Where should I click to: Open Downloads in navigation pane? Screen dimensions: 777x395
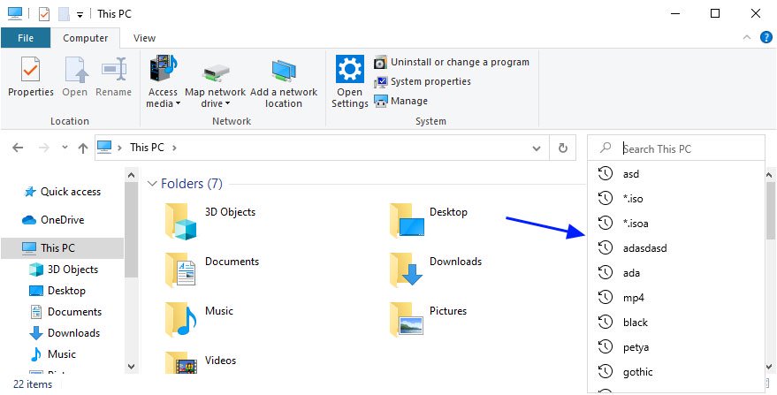coord(65,333)
